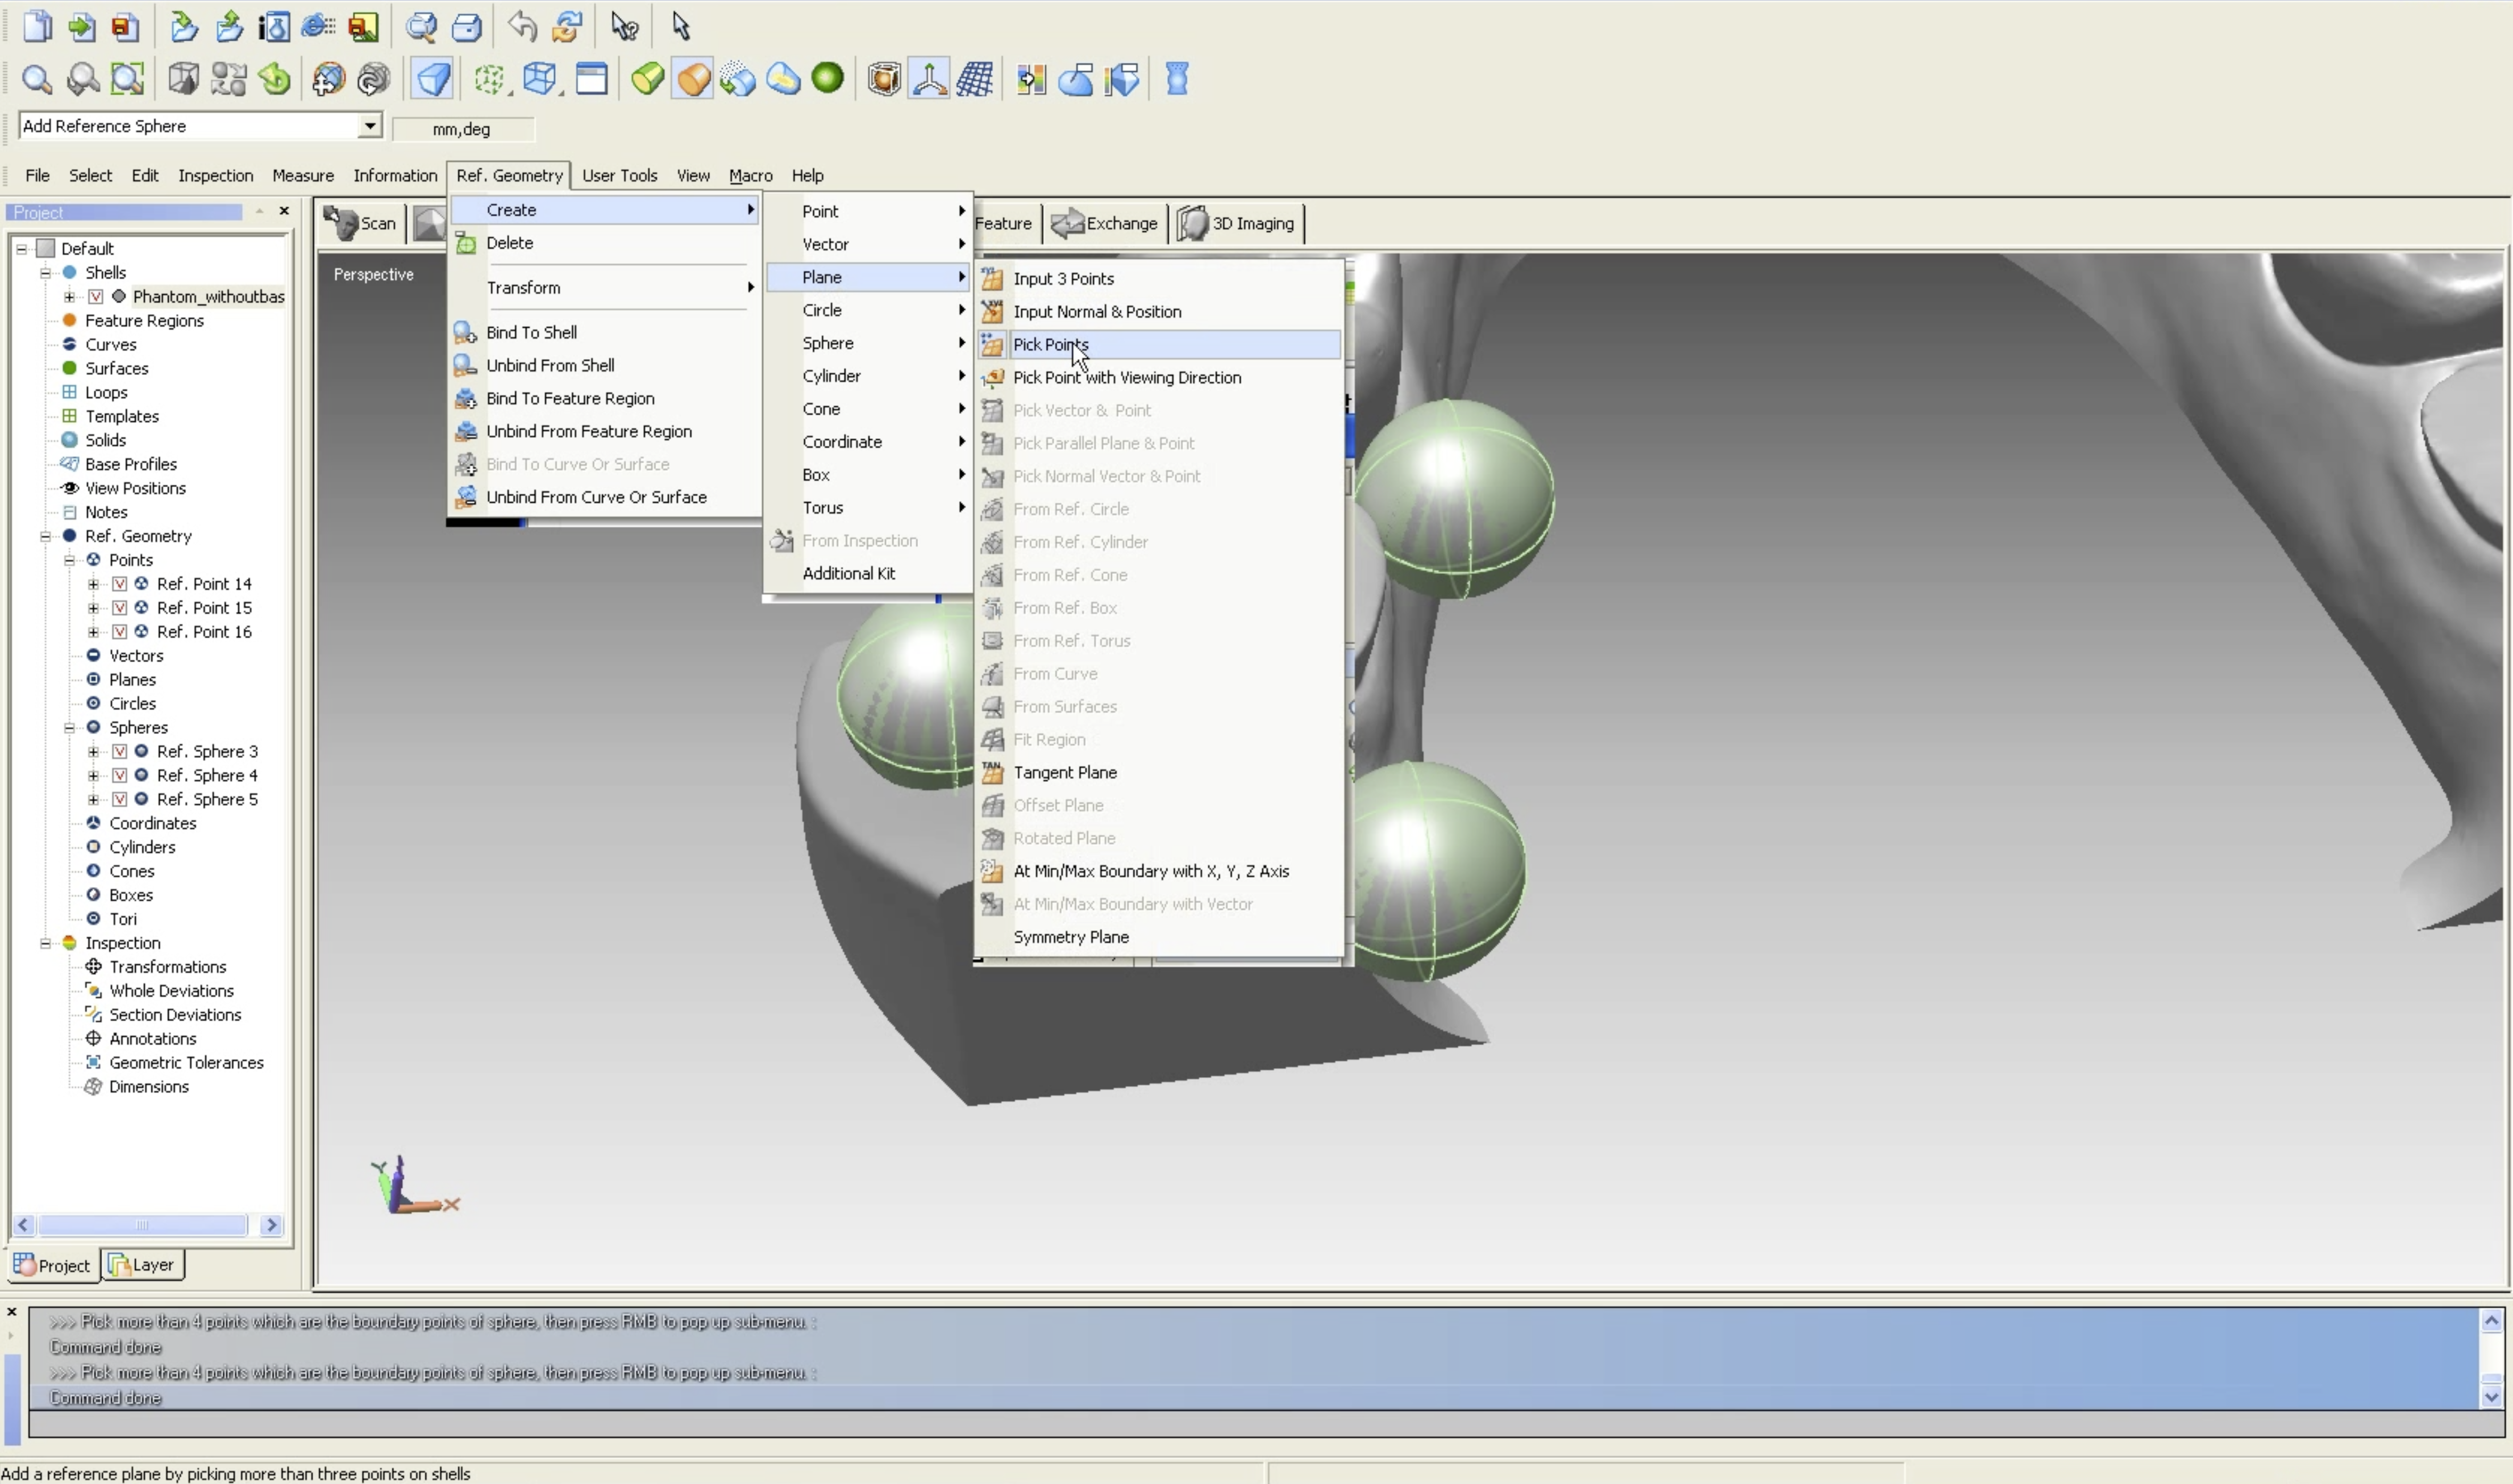Expand the Ref. Point 14 node
2513x1484 pixels.
coord(93,583)
